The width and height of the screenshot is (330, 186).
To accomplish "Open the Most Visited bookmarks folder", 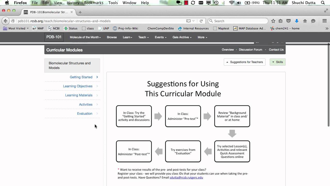I will click(x=16, y=28).
